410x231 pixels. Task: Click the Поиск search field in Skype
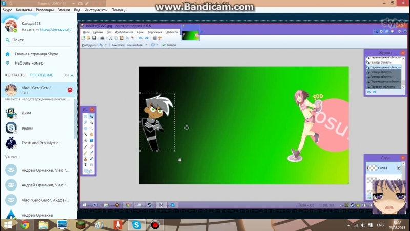pyautogui.click(x=39, y=40)
